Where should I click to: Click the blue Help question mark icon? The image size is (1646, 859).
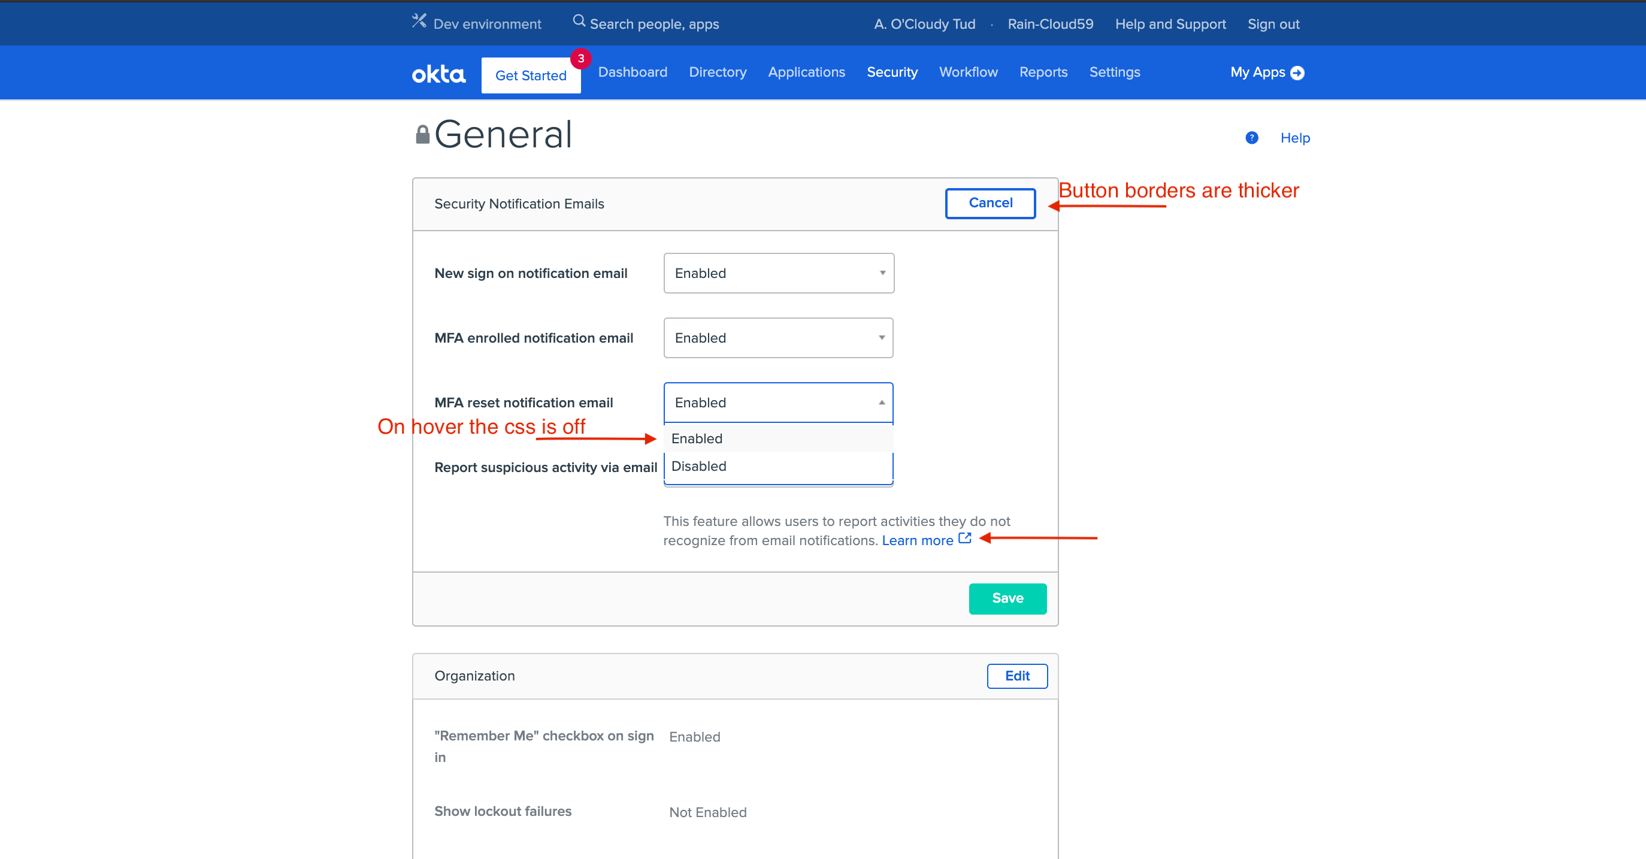1252,137
